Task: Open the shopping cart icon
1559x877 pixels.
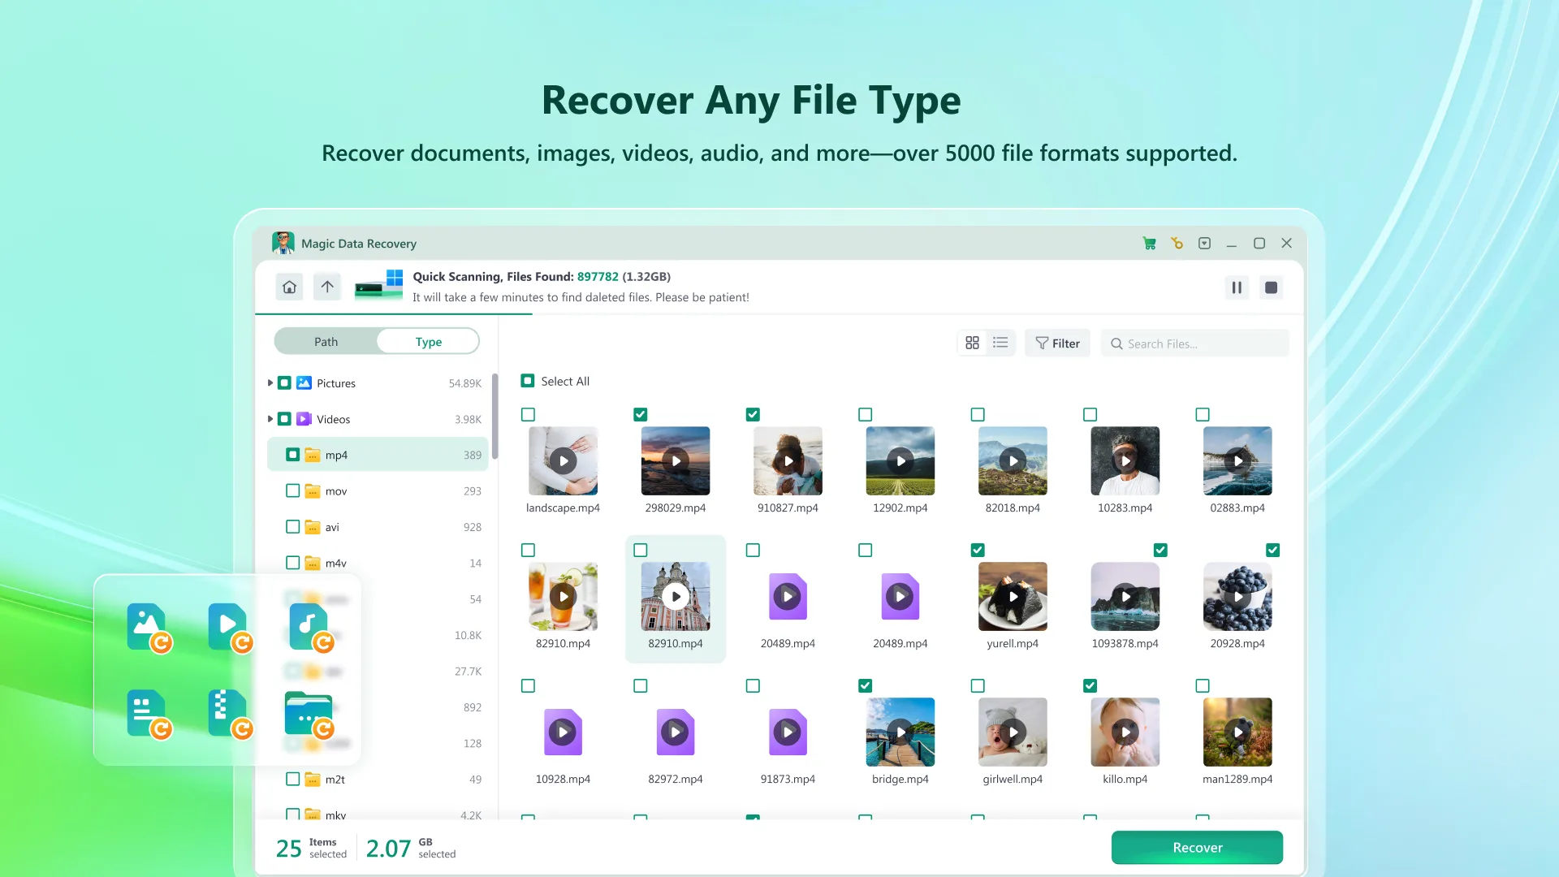Action: (x=1149, y=244)
